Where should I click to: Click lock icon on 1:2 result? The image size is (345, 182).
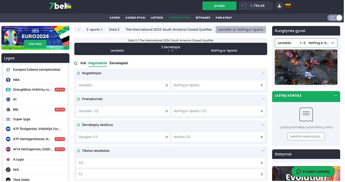[262, 174]
